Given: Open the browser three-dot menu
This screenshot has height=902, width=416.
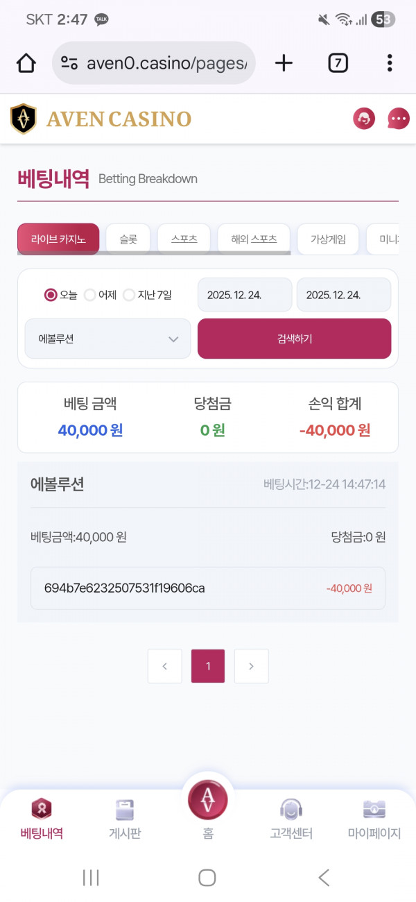Looking at the screenshot, I should [390, 62].
